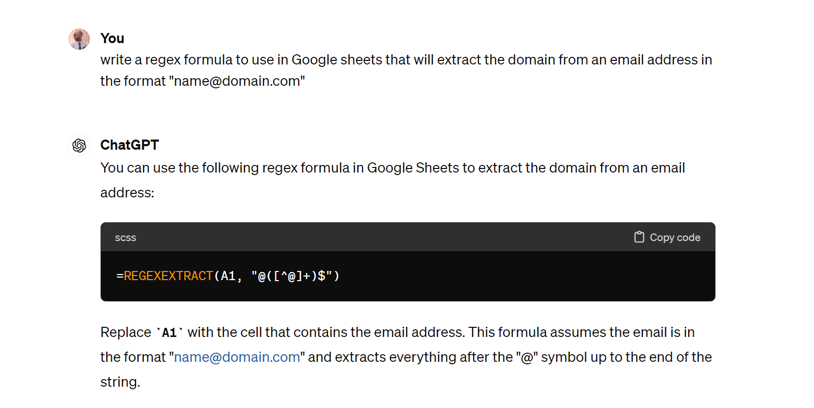Click the user profile avatar picture

79,39
